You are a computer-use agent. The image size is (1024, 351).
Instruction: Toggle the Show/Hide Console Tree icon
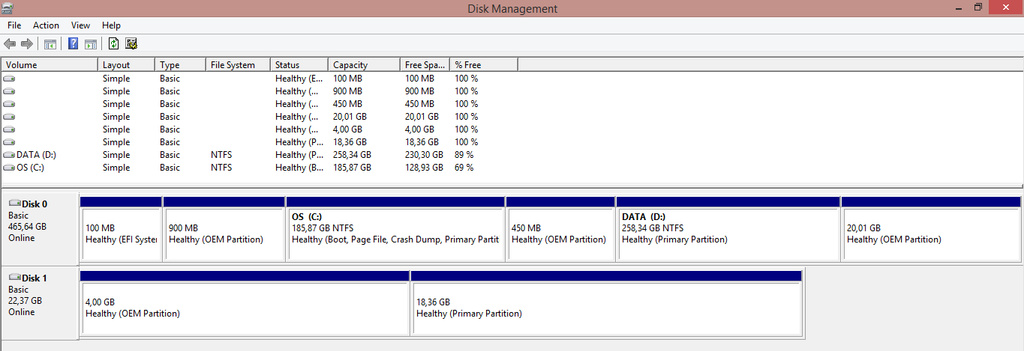point(50,44)
